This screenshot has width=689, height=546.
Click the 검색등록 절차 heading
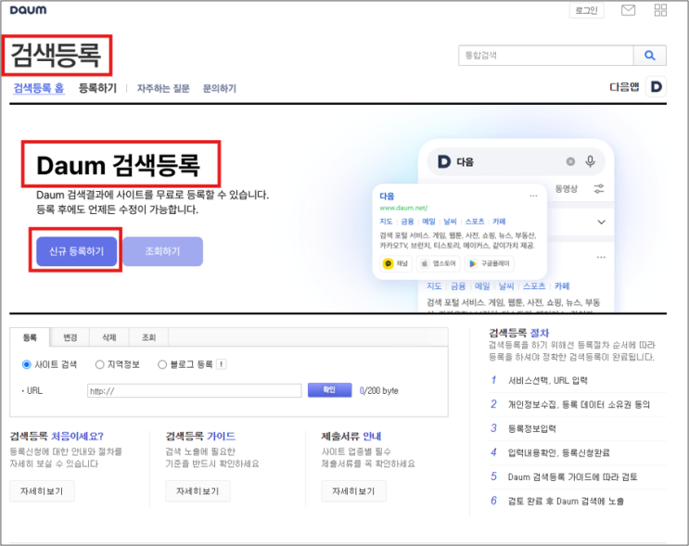click(x=519, y=333)
